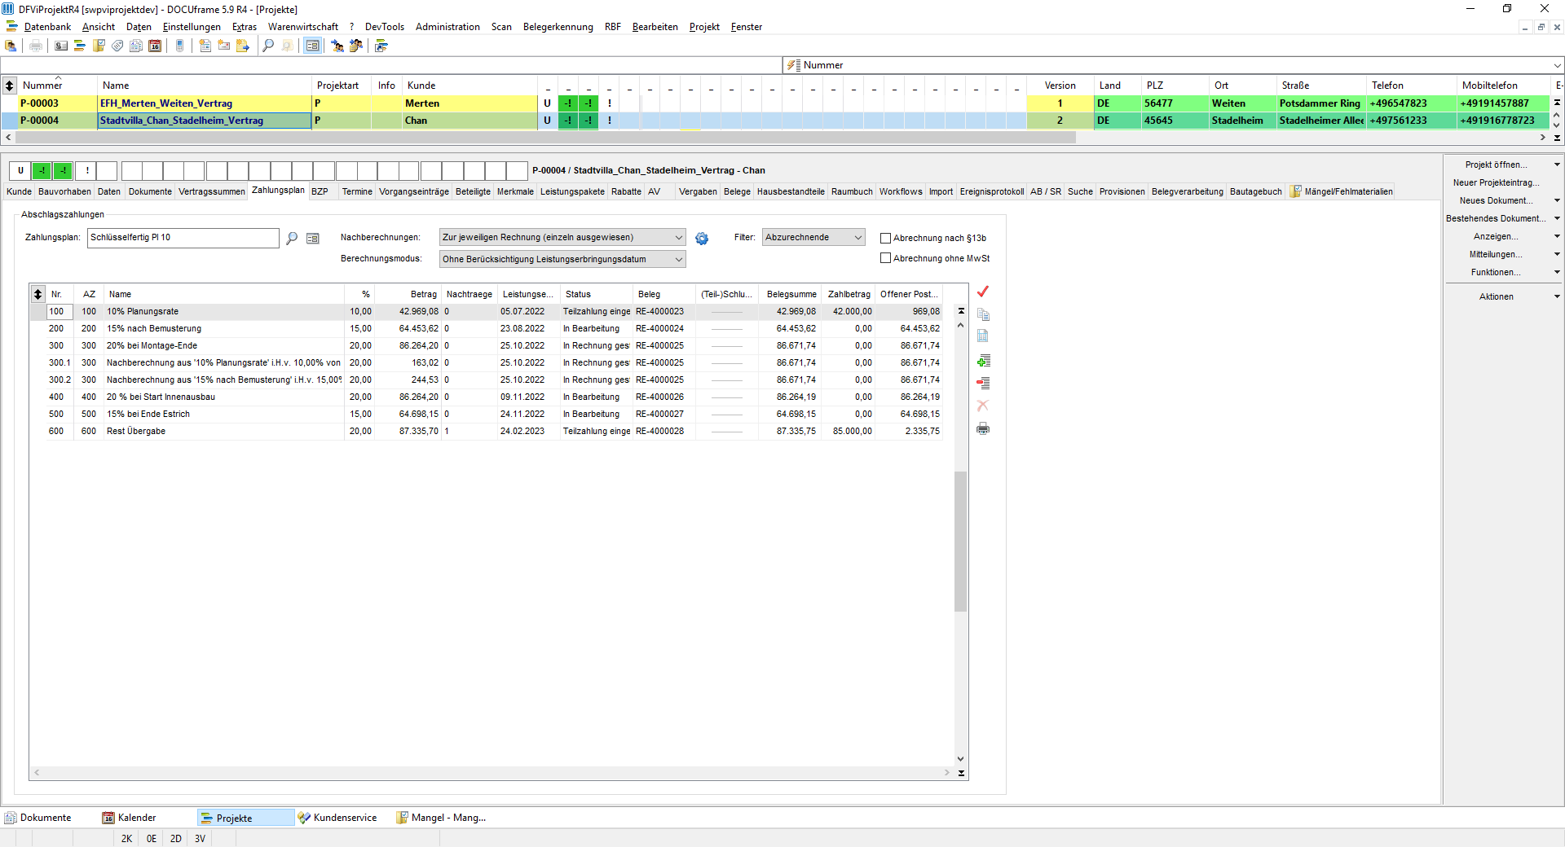Click the contact card toolbar icon

click(x=61, y=46)
